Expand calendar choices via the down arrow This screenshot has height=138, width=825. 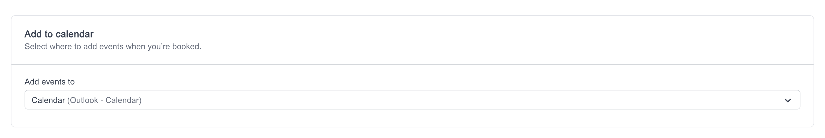(788, 101)
